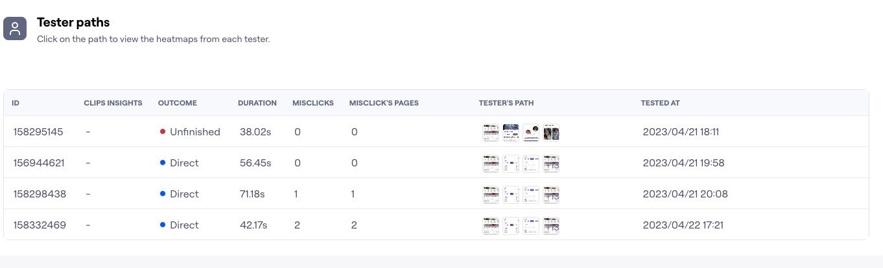This screenshot has width=883, height=268.
Task: Open second path thumbnail of tester 158298438
Action: (511, 195)
